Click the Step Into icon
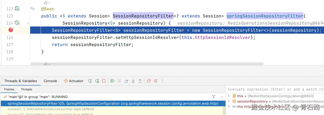Screen dimensions: 324x115 tap(133, 81)
